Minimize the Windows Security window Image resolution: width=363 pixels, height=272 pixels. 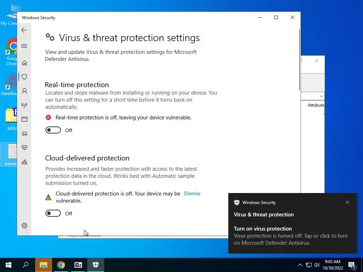point(260,18)
